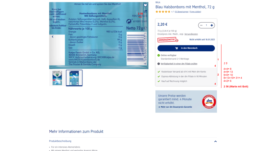Click the star rating icons
The image size is (266, 151).
point(163,12)
